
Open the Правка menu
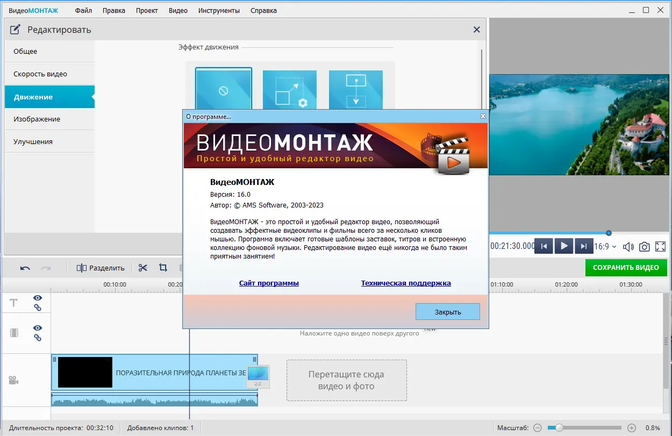pyautogui.click(x=113, y=10)
